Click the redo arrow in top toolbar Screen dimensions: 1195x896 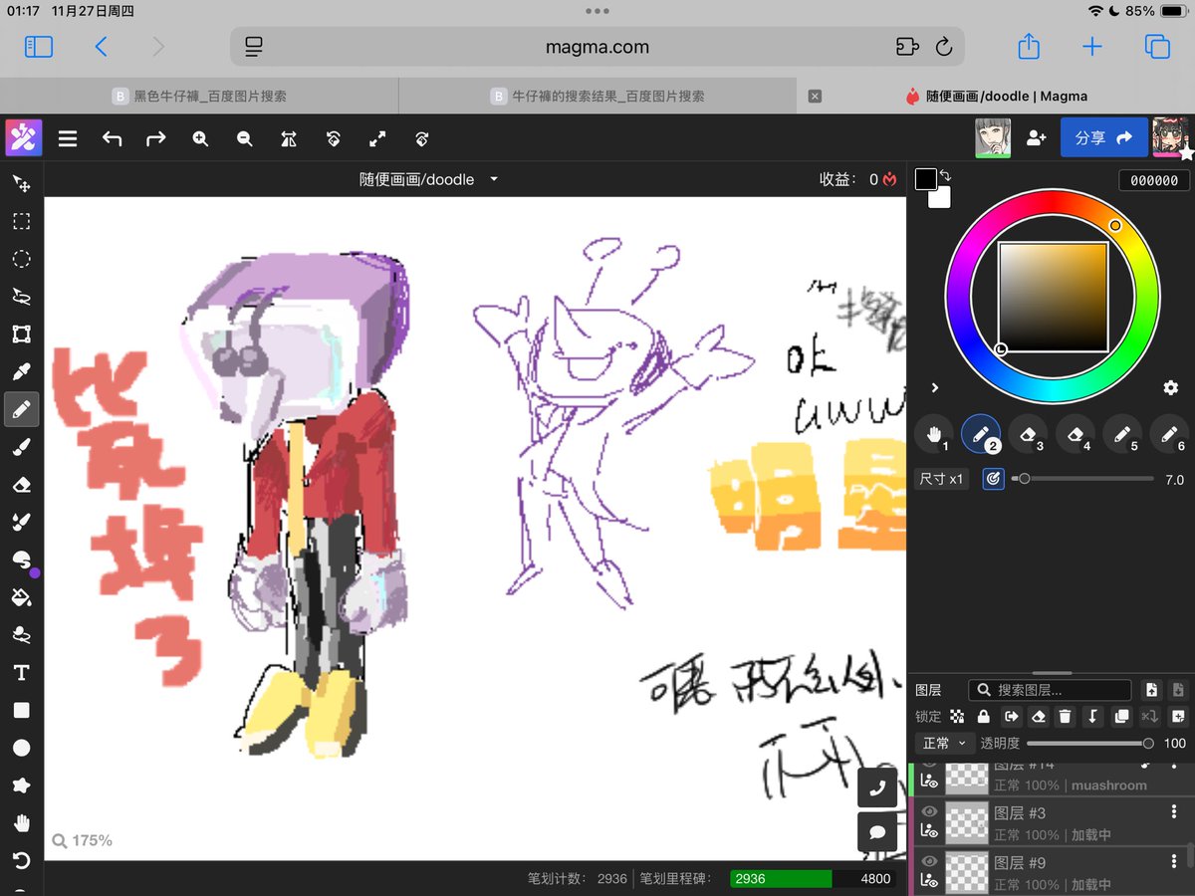tap(156, 139)
